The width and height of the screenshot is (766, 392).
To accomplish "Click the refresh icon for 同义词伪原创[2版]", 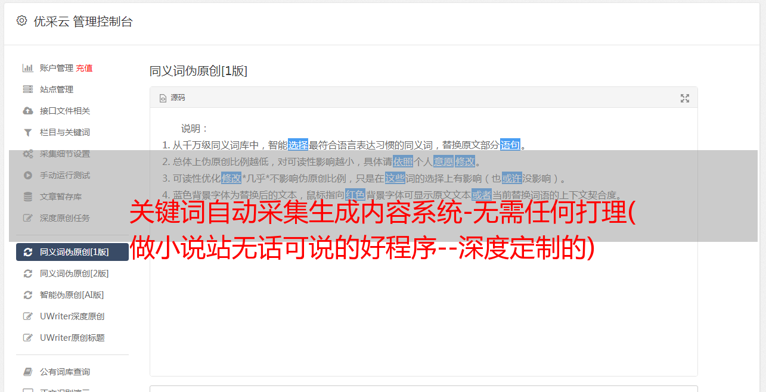I will click(27, 273).
